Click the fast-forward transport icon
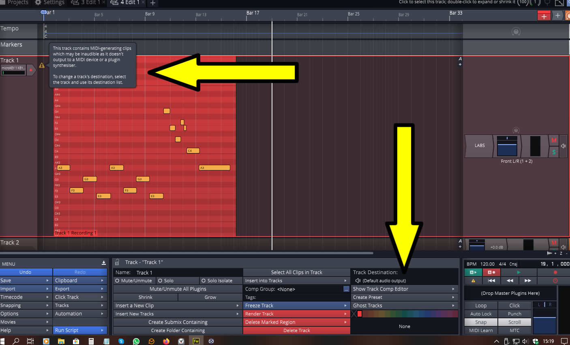Screen dimensions: 570x345 tap(527, 280)
